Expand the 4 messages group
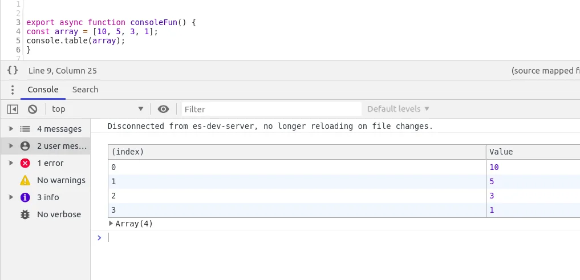 coord(11,129)
